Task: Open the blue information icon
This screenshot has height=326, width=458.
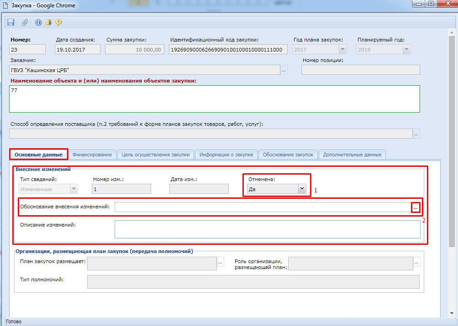Action: point(38,22)
